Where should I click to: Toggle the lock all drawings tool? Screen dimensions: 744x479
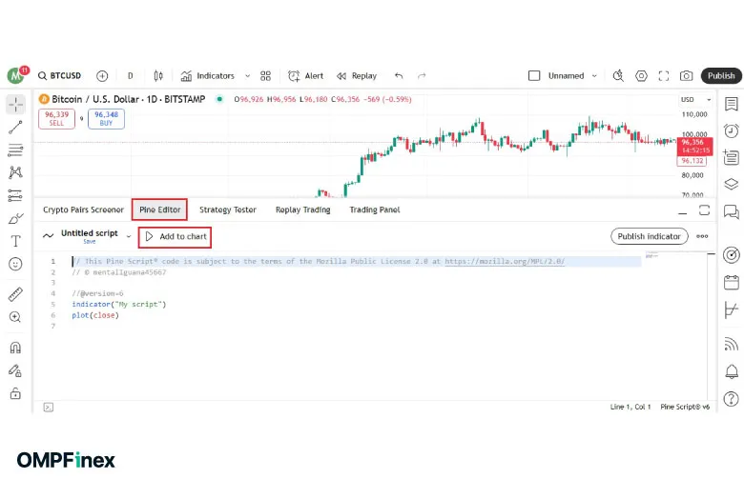coord(15,392)
